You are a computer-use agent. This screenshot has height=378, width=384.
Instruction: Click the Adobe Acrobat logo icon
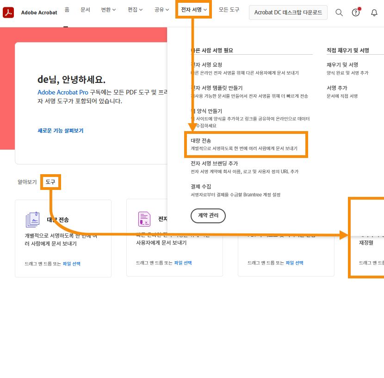tap(8, 12)
